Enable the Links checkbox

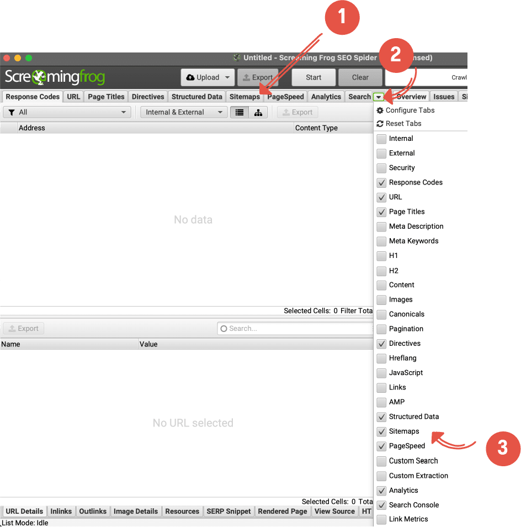381,388
